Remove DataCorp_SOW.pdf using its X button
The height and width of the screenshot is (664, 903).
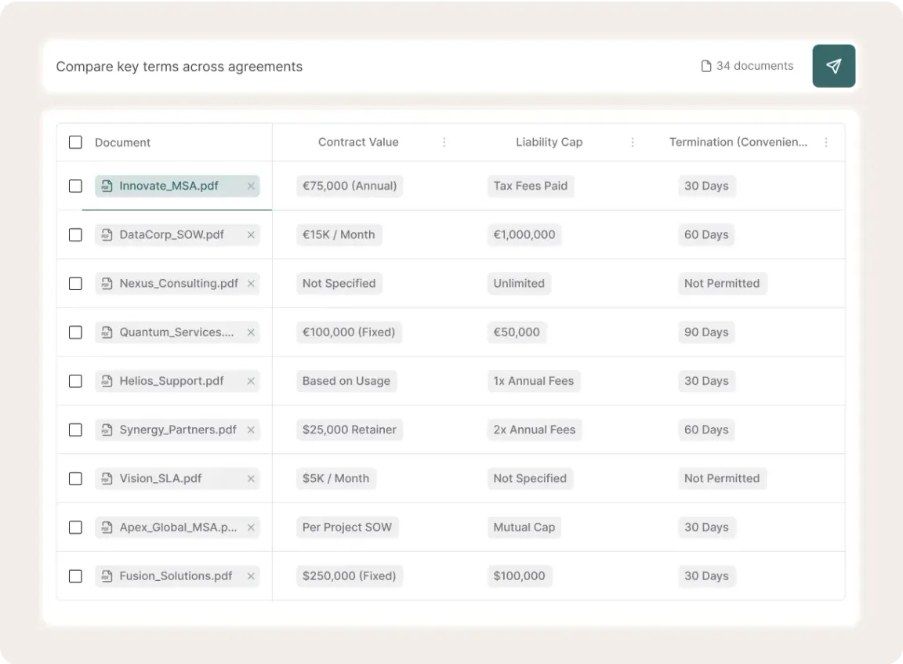point(251,234)
